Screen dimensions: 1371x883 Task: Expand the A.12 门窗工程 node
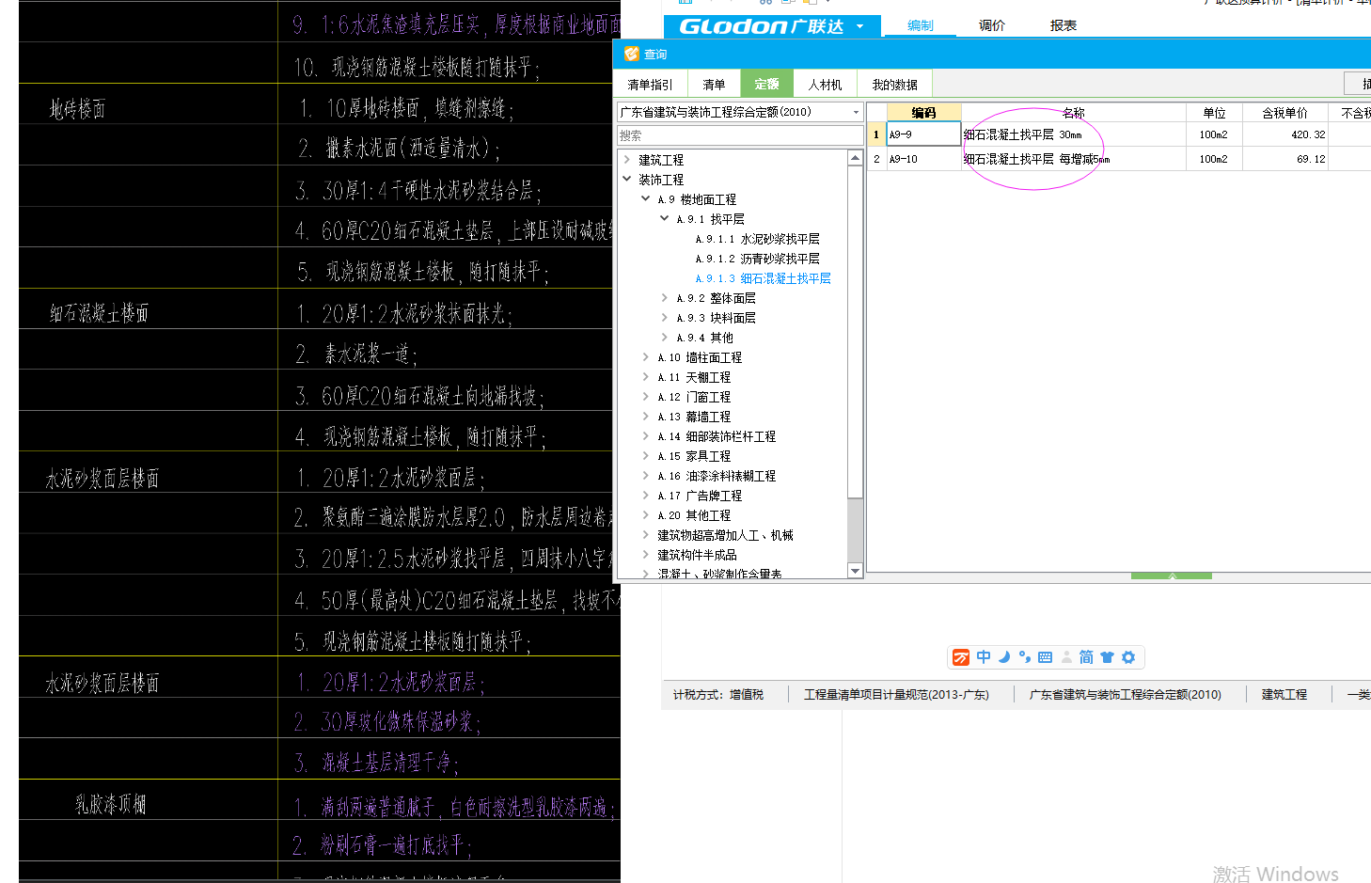645,396
